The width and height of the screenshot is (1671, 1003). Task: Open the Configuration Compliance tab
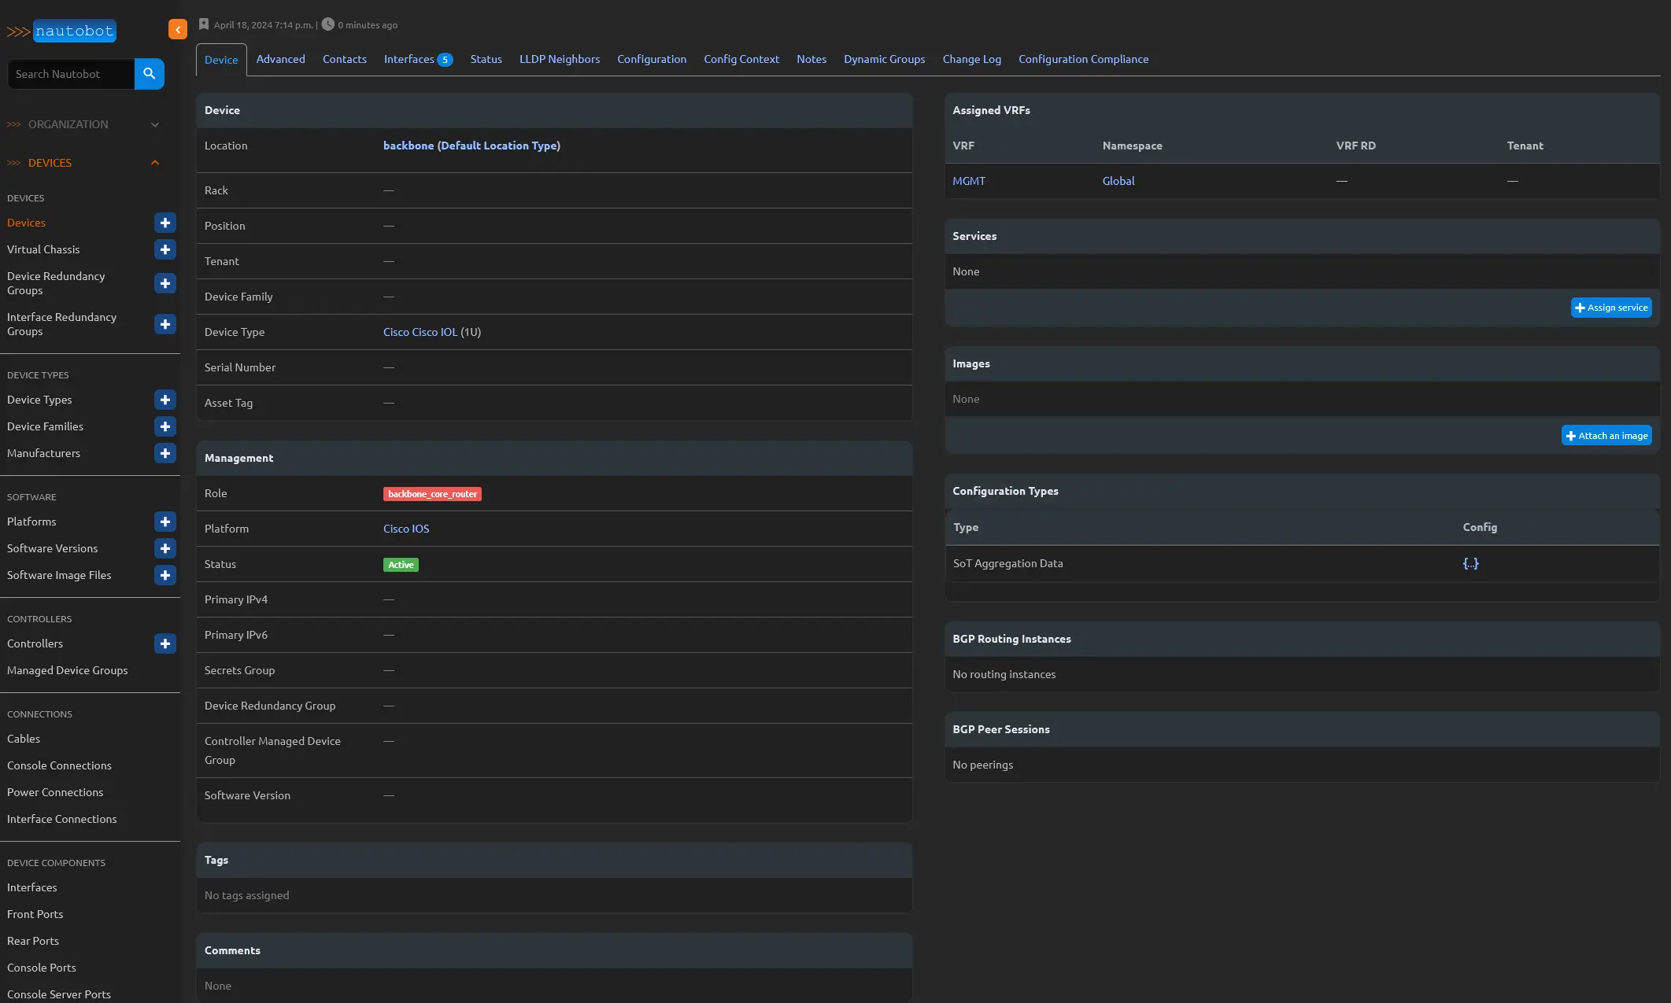pyautogui.click(x=1083, y=59)
